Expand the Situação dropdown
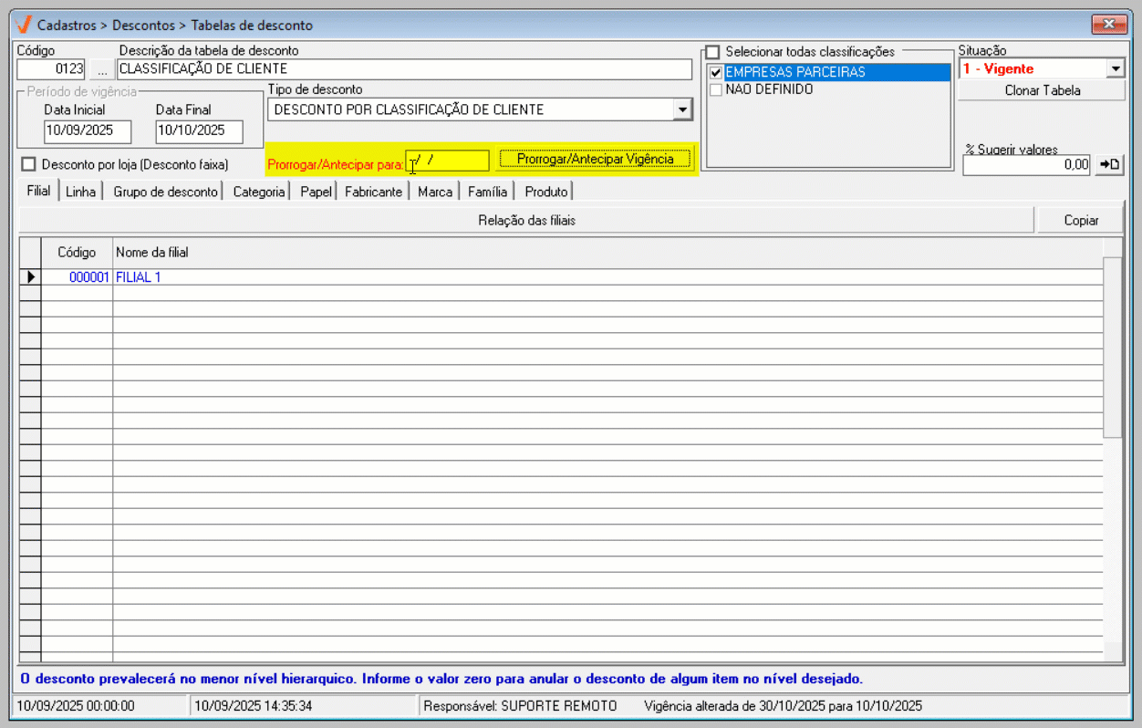The image size is (1142, 728). tap(1116, 68)
